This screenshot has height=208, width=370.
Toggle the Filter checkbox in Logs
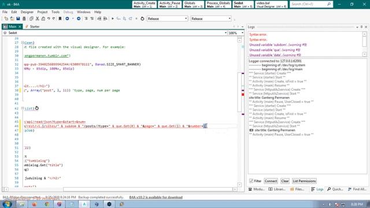point(251,181)
